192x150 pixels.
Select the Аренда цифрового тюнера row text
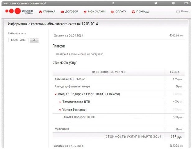click(72, 86)
